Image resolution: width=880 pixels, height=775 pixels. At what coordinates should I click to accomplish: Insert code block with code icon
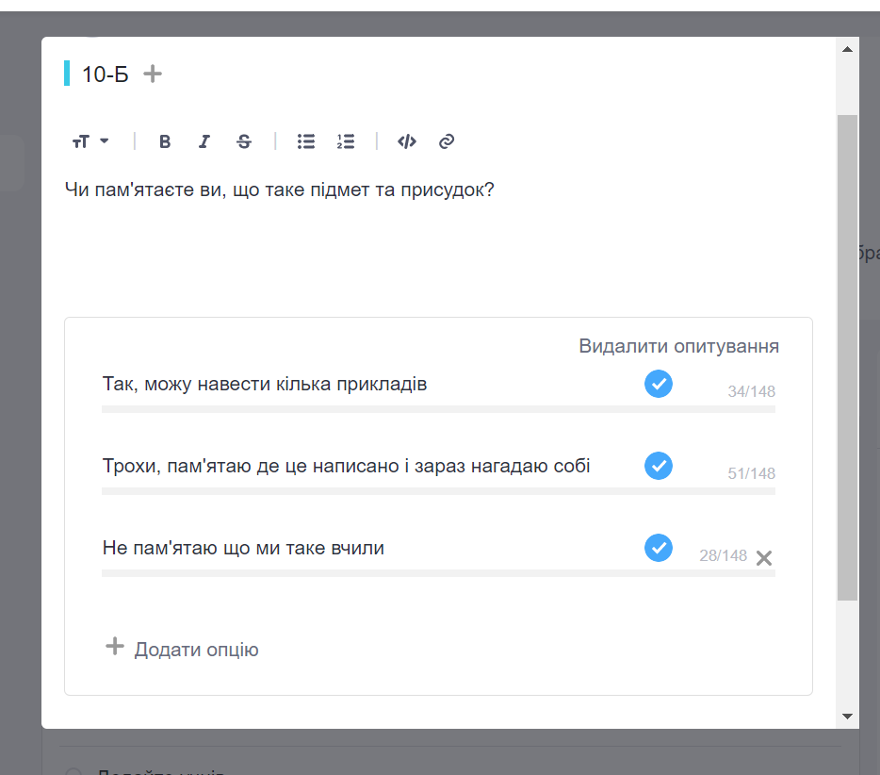coord(406,141)
